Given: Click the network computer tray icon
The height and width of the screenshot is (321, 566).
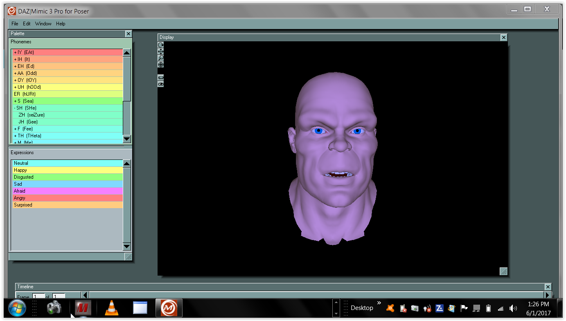Looking at the screenshot, I should click(x=476, y=308).
